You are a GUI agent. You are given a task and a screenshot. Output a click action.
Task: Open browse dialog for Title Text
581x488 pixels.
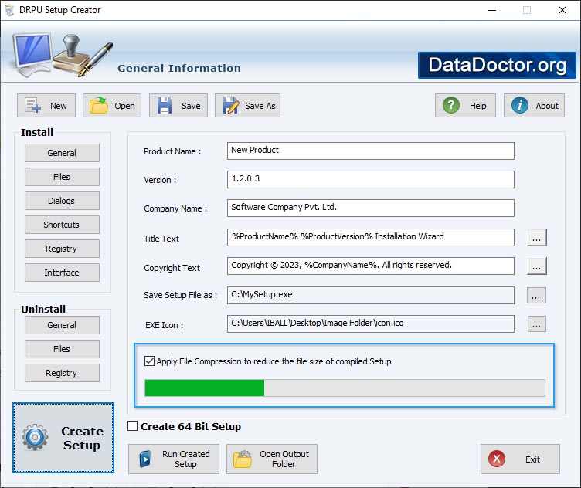point(536,237)
